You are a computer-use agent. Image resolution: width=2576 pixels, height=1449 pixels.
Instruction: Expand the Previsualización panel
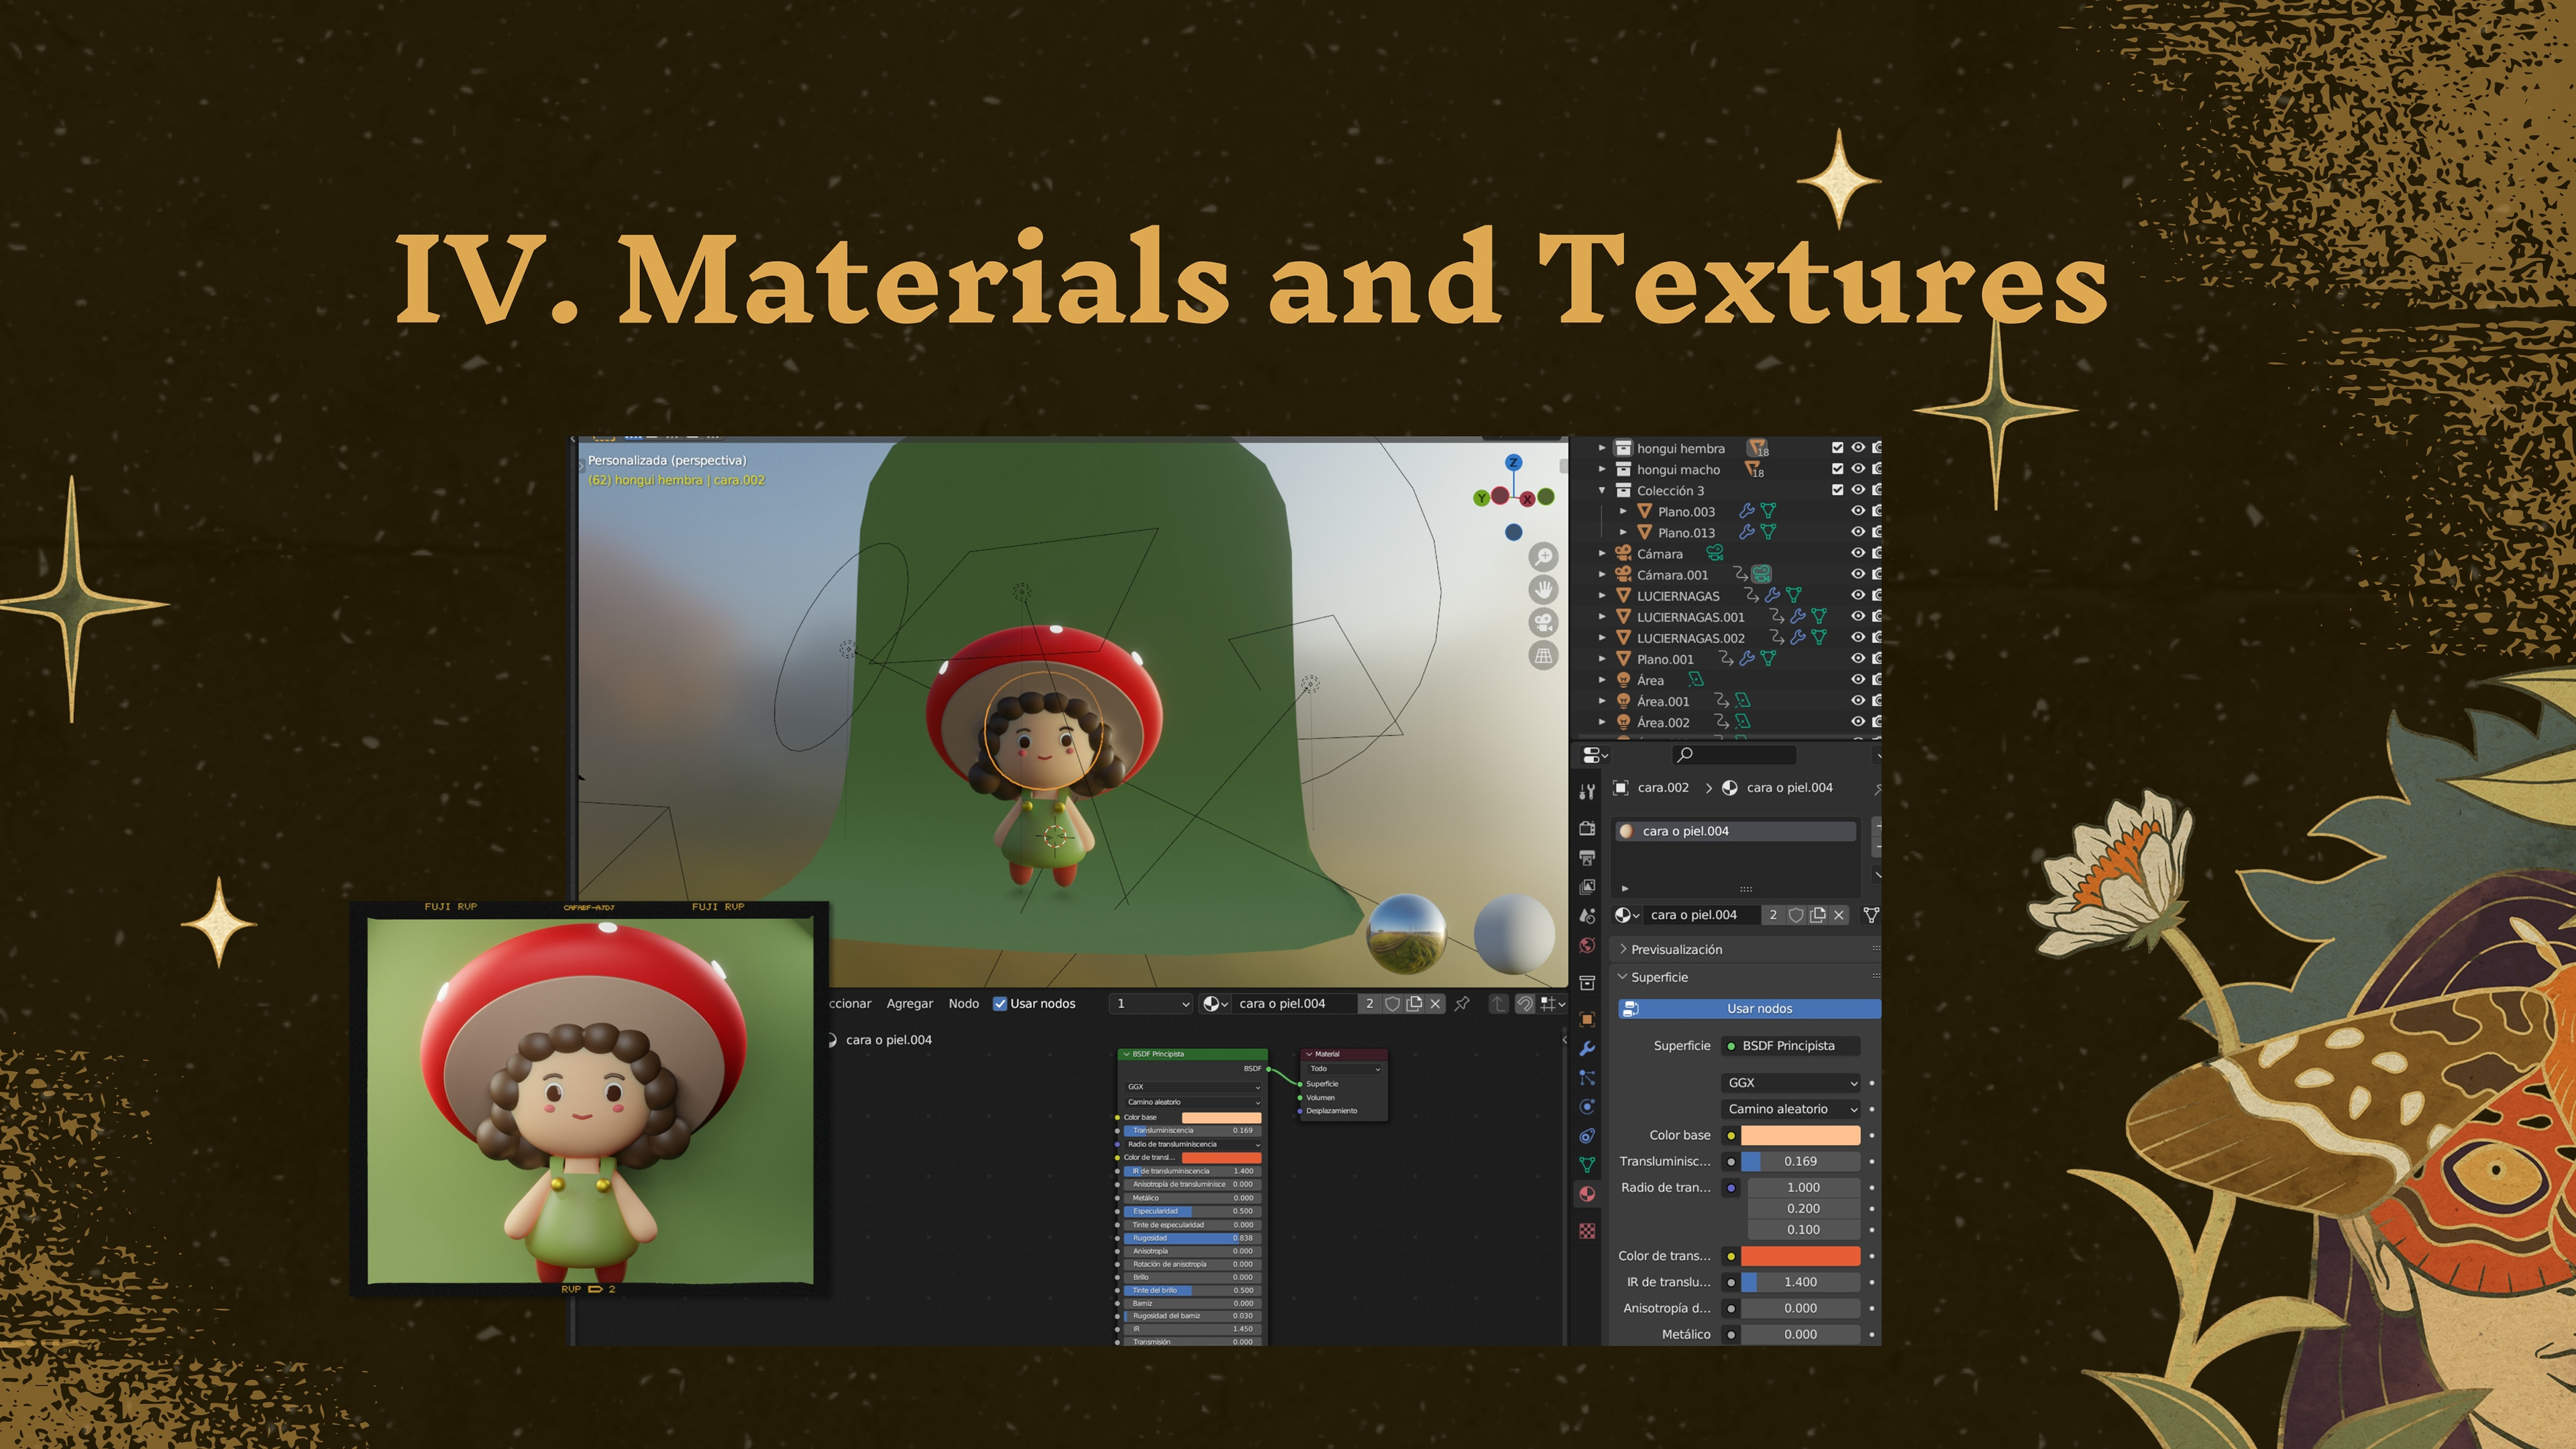coord(1676,949)
